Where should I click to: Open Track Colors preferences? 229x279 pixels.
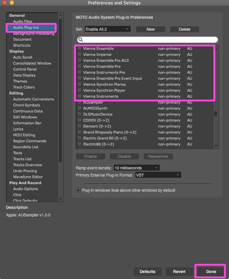click(24, 87)
